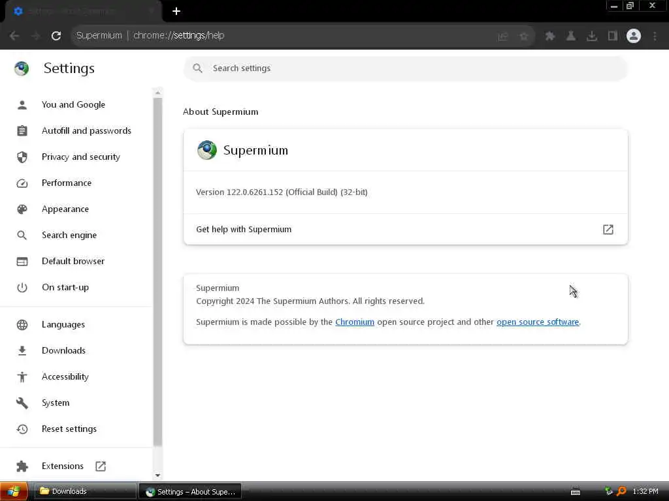Select the Settings browser tab
Screen dimensions: 669x501
(x=84, y=12)
